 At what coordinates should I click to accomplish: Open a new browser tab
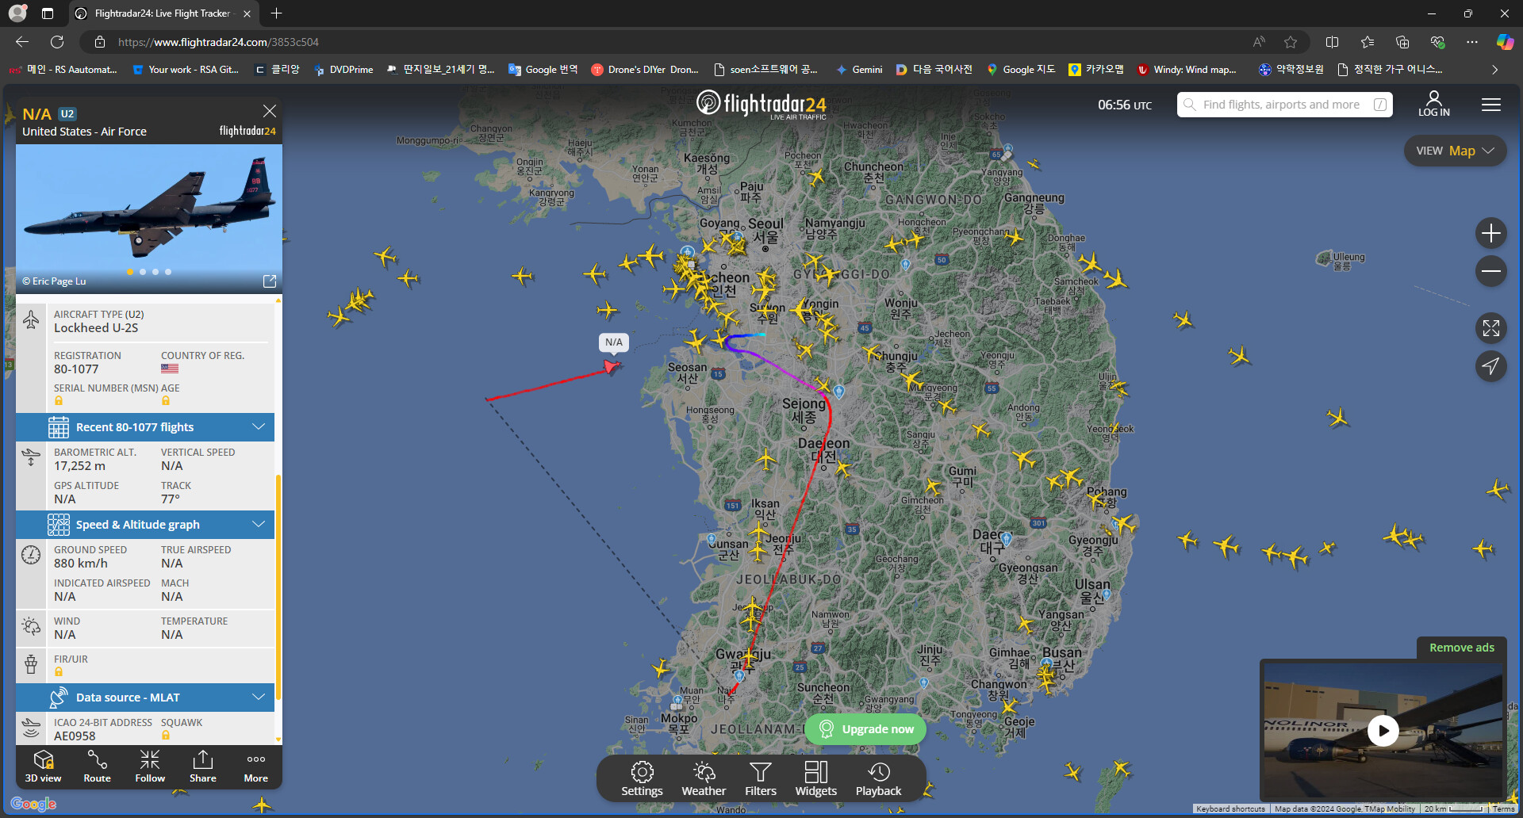click(x=276, y=13)
